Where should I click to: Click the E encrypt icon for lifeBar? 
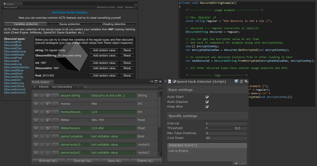[x=48, y=120]
